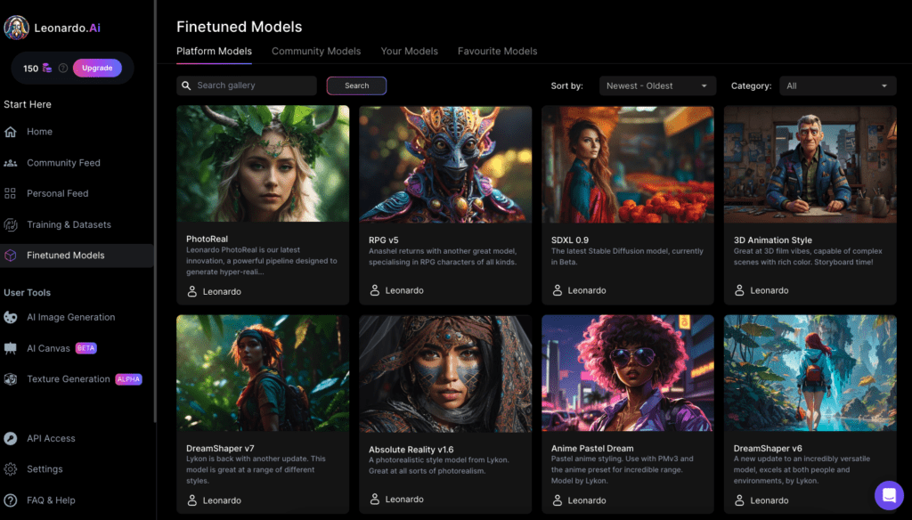Click the user icon on SDXL 0.9 card

pyautogui.click(x=558, y=290)
